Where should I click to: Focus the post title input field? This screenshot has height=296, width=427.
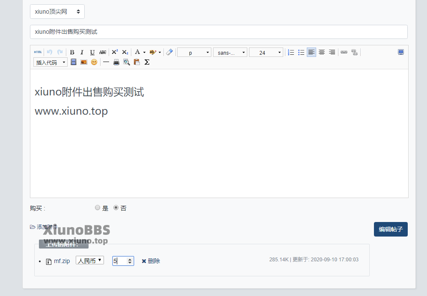click(x=219, y=32)
